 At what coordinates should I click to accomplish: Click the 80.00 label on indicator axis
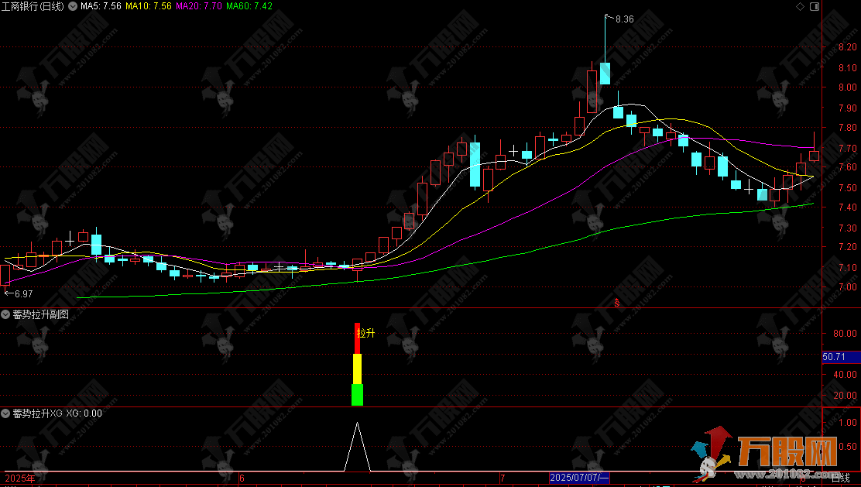coord(845,333)
